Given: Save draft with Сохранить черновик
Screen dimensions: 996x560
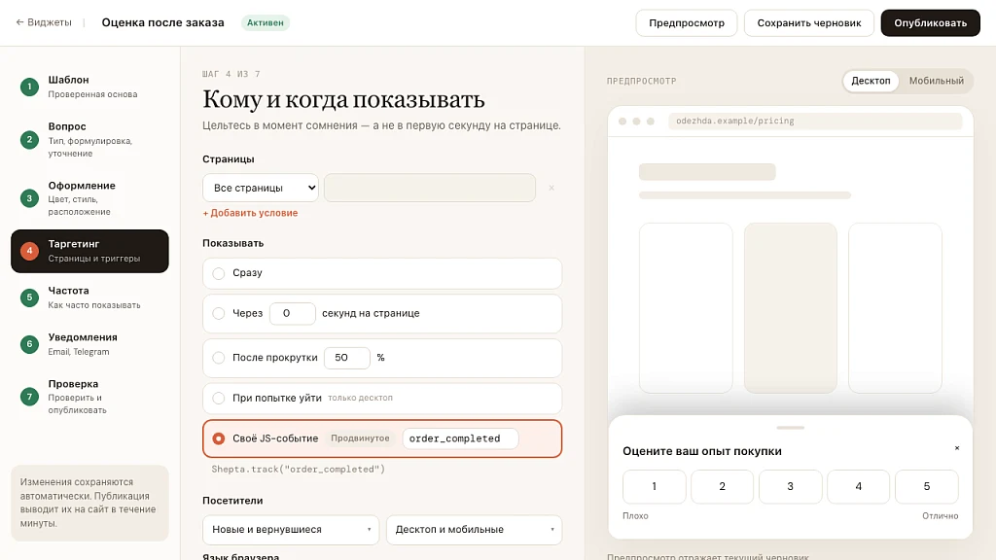Looking at the screenshot, I should click(808, 23).
